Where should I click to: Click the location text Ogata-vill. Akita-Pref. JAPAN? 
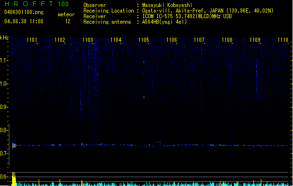[183, 11]
